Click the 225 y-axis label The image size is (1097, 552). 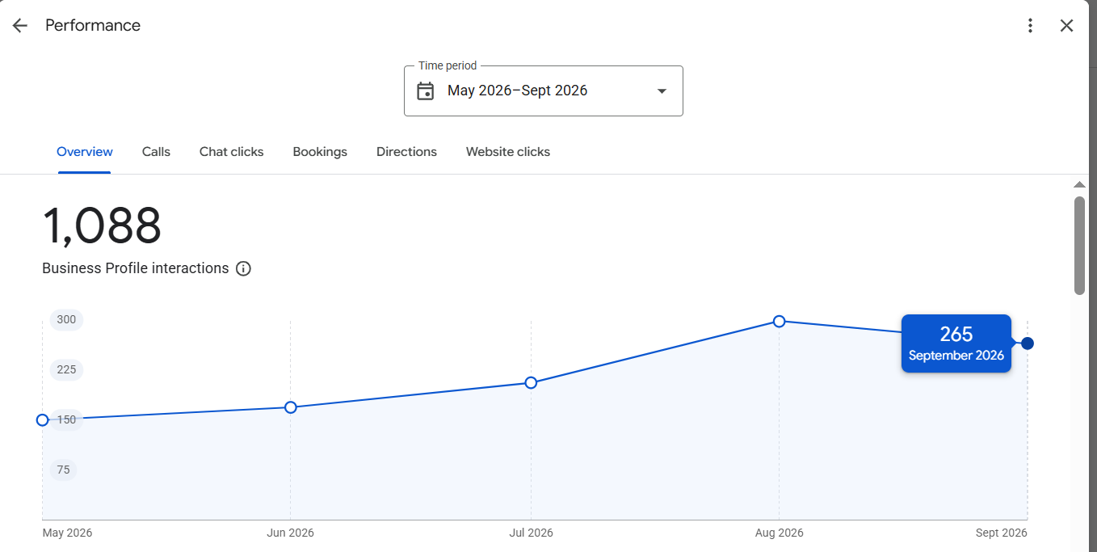[66, 369]
